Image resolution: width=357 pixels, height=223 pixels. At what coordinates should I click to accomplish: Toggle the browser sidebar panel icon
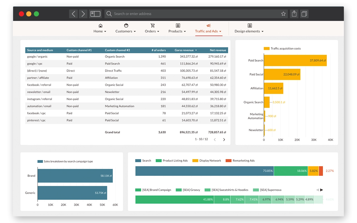95,14
